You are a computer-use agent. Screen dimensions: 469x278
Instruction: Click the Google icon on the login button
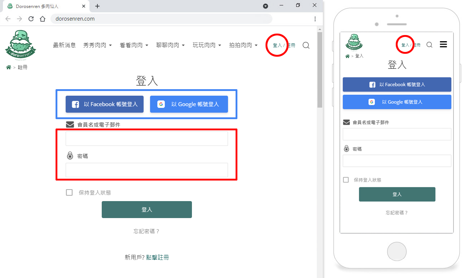point(161,104)
